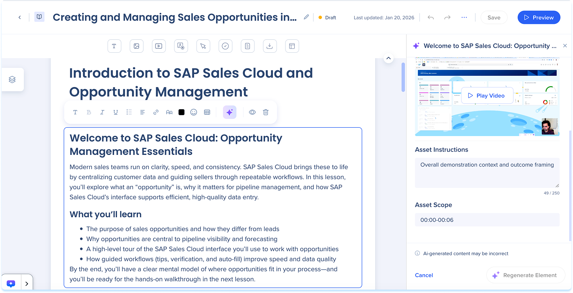Screen dimensions: 573x293
Task: Open the layers panel on the left sidebar
Action: point(12,80)
